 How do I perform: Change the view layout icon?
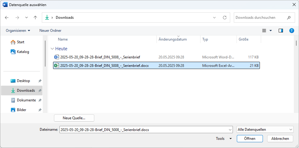264,31
